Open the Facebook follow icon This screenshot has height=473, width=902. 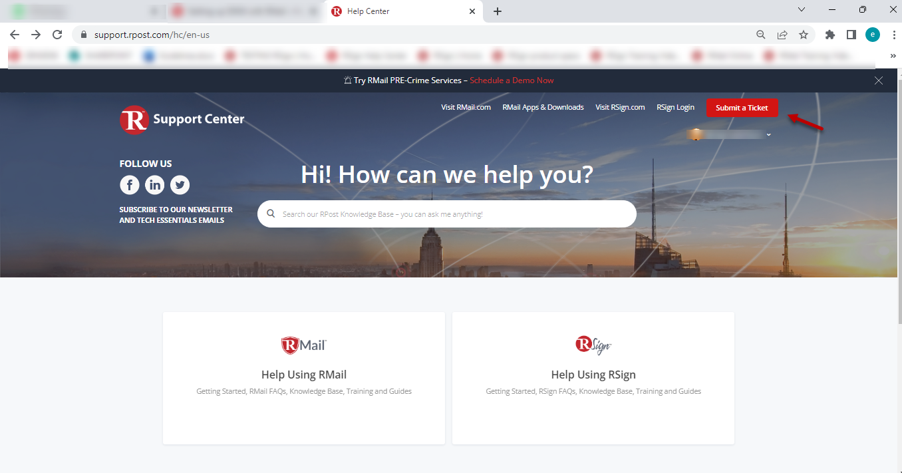click(x=129, y=185)
